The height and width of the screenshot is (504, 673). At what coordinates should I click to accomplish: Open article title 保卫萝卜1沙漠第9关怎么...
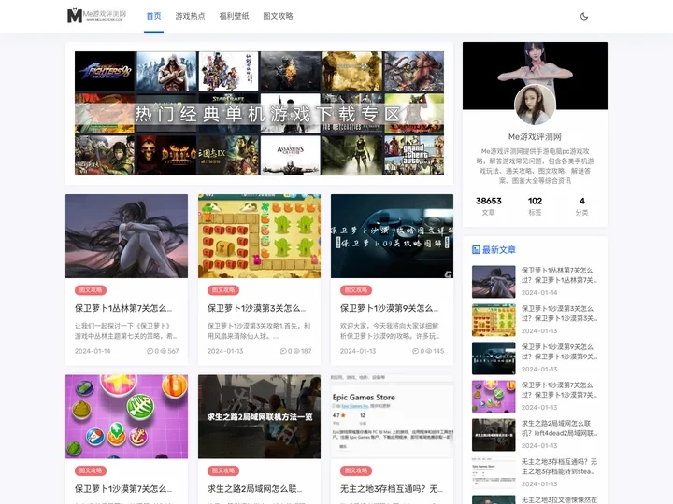point(389,308)
